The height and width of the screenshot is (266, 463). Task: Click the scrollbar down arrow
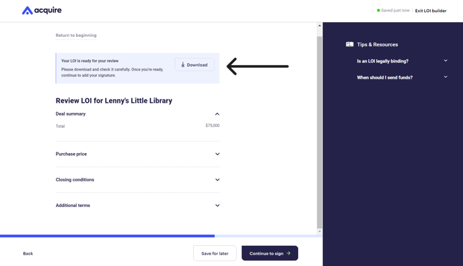coord(320,232)
